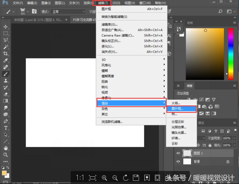
Task: Click the 图层 1 layer thumbnail
Action: [x=187, y=153]
